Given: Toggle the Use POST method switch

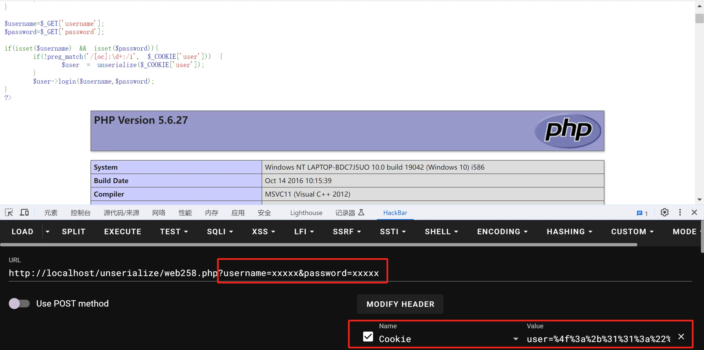Looking at the screenshot, I should (19, 304).
